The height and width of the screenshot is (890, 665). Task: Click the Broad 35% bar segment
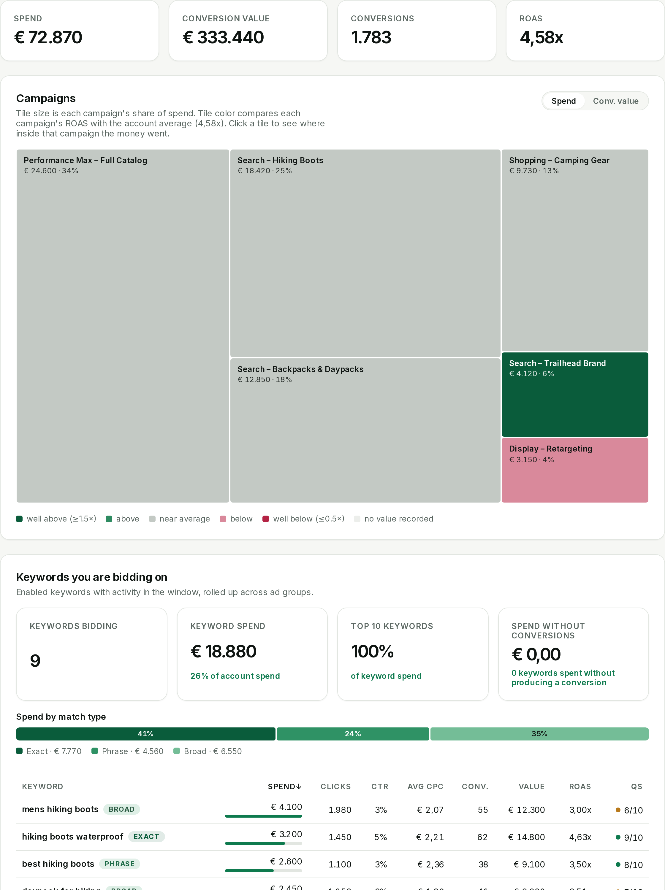(539, 734)
